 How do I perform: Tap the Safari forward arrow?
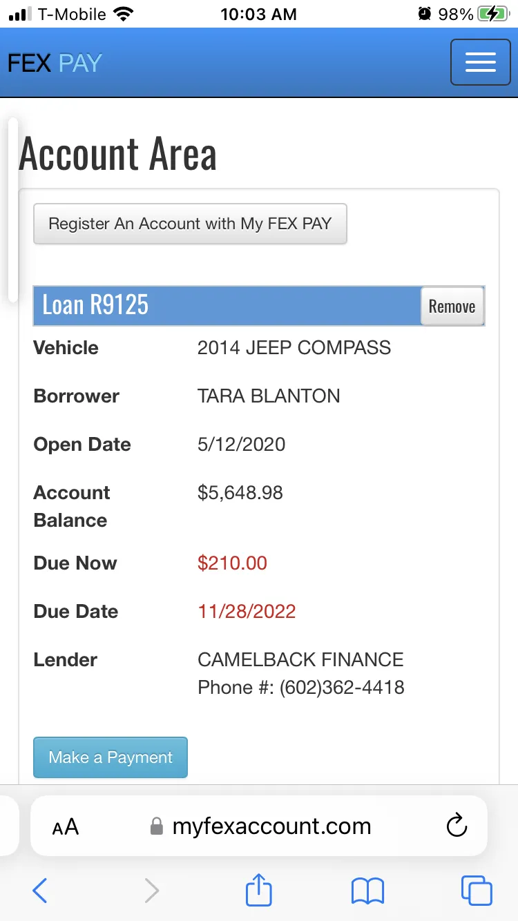(152, 891)
